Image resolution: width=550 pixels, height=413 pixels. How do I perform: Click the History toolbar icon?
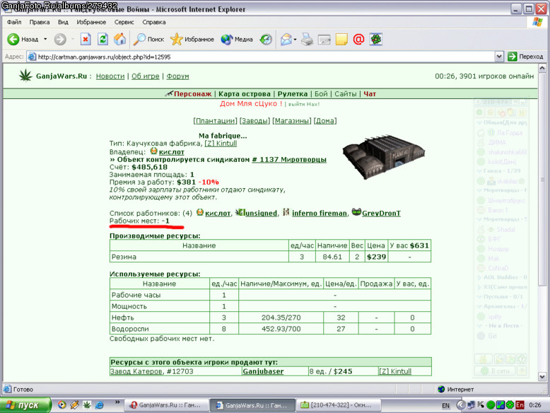pos(266,40)
